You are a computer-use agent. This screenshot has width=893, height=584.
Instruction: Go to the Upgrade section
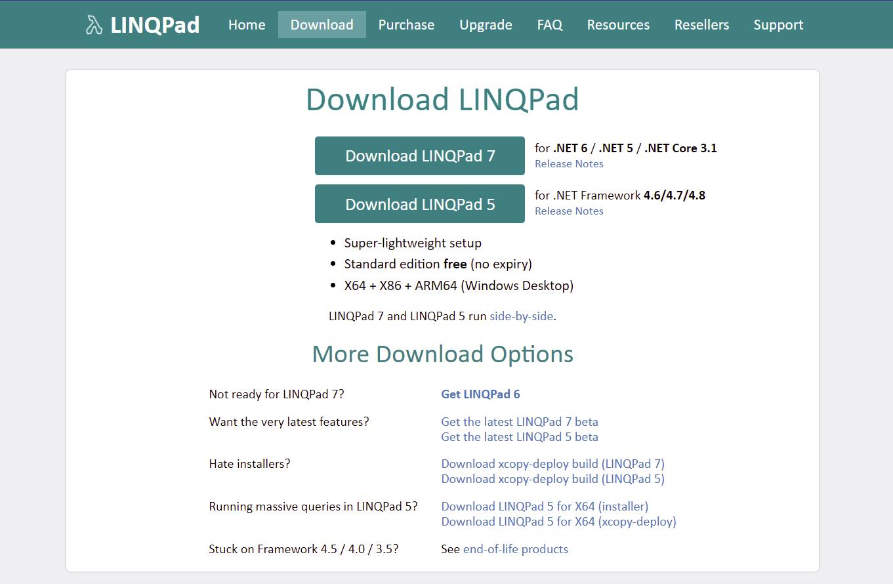point(485,24)
